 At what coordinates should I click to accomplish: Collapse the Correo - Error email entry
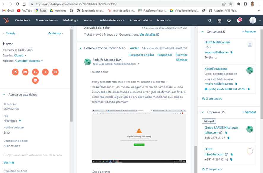[81, 48]
